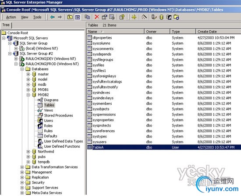The image size is (241, 196).
Task: Open Views under MYDB2
Action: pyautogui.click(x=48, y=110)
